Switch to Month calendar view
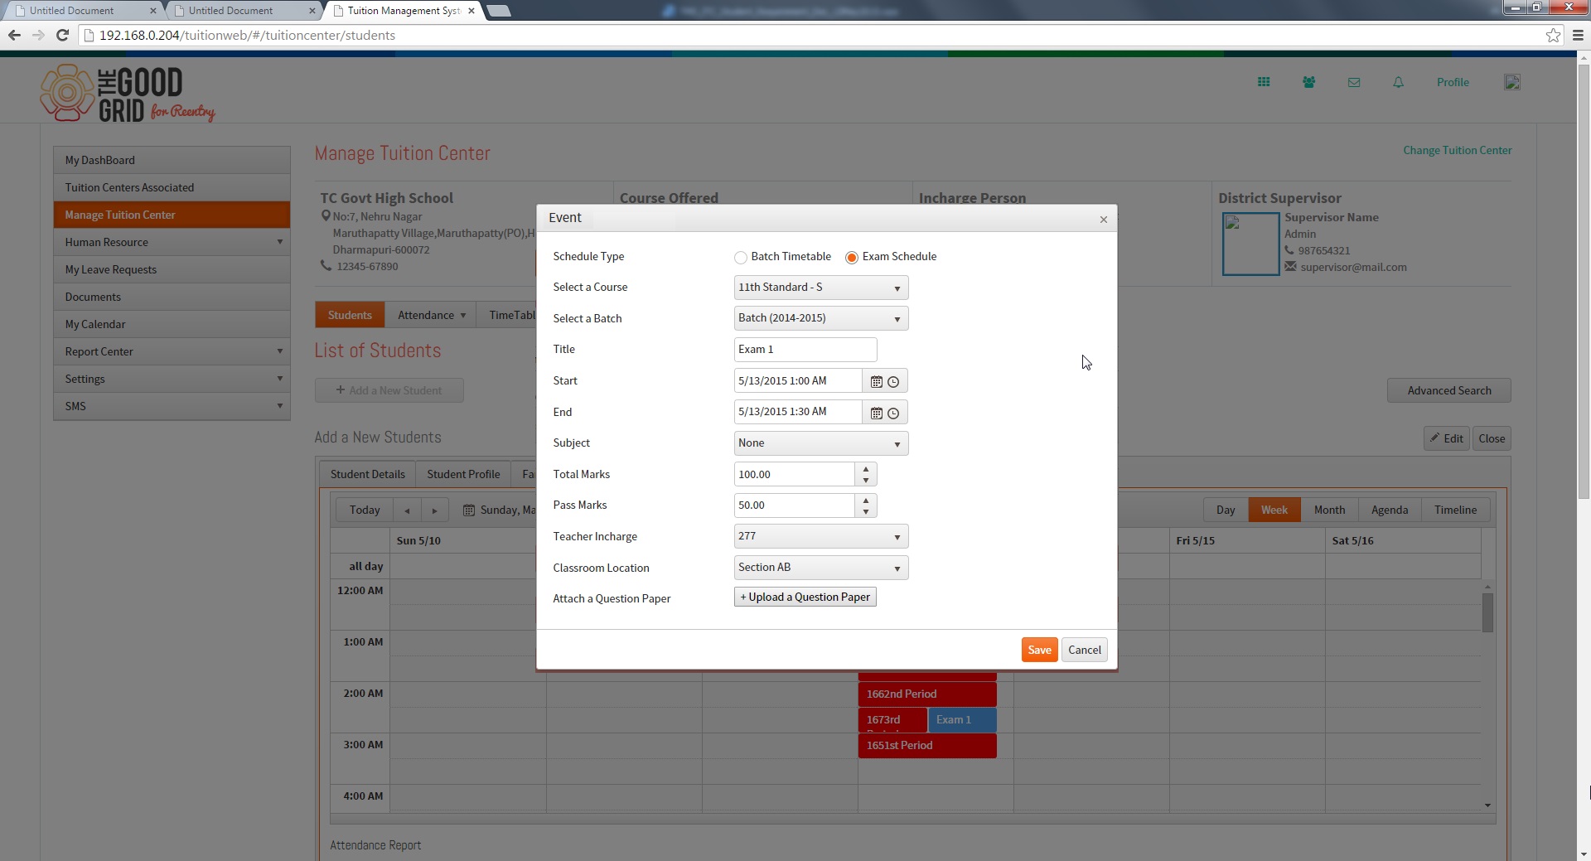The image size is (1591, 861). coord(1329,510)
